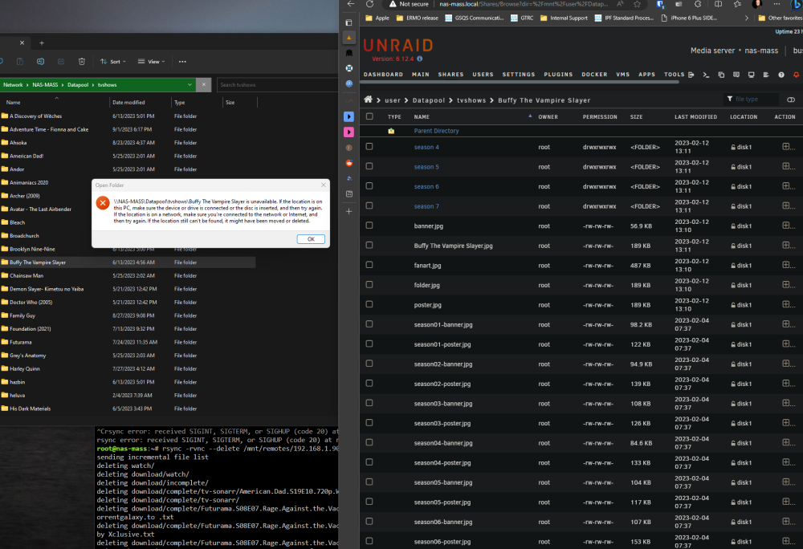This screenshot has height=549, width=803.
Task: Go to the Unraid home breadcrumb icon
Action: click(369, 100)
